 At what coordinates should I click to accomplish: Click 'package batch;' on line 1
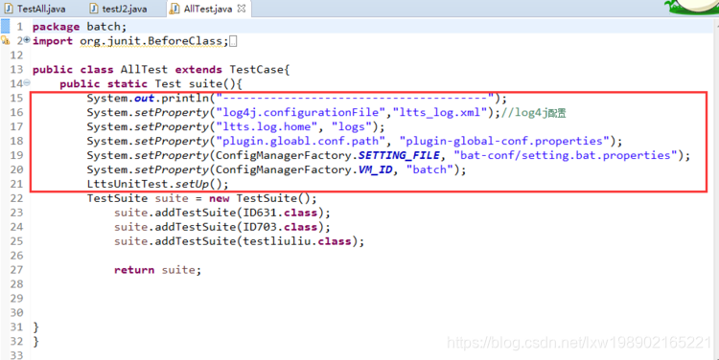click(x=80, y=27)
